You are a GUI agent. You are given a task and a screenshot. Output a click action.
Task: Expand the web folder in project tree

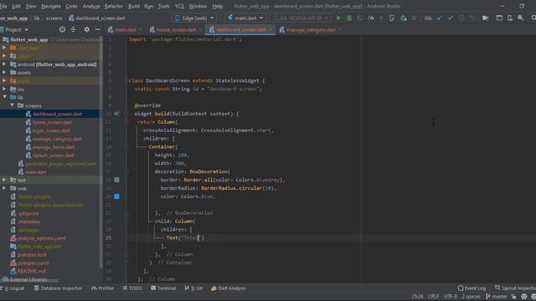pyautogui.click(x=4, y=188)
